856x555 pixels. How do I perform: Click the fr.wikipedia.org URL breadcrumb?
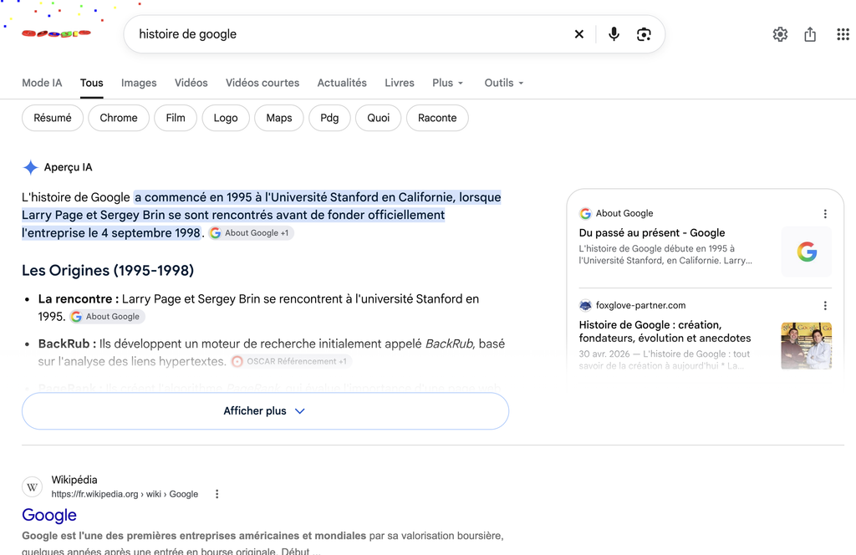click(125, 494)
